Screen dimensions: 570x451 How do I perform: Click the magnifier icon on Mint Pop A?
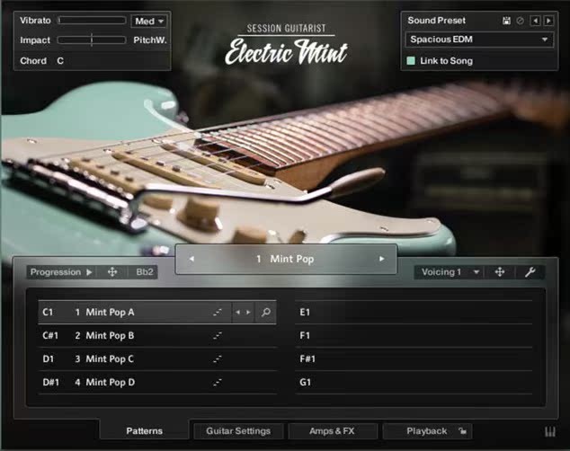(265, 313)
